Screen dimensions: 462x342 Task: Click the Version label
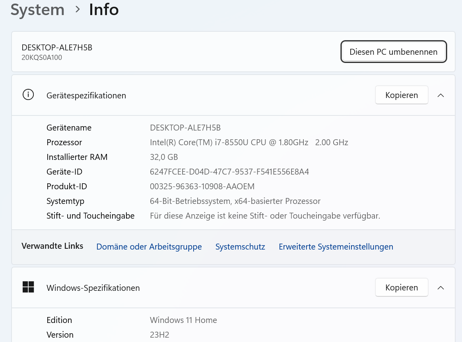coord(60,334)
